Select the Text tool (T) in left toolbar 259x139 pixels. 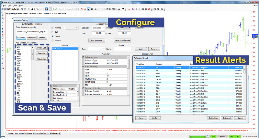[x=3, y=29]
